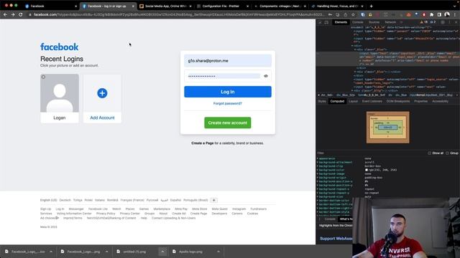Open the Apollo logo.png download item
460x258 pixels.
coord(190,252)
